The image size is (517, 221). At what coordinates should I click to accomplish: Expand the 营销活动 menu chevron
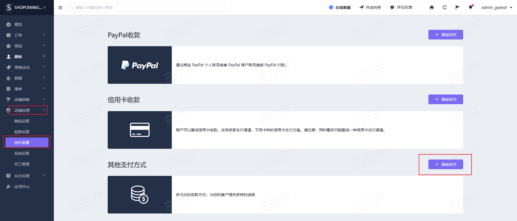pos(44,67)
